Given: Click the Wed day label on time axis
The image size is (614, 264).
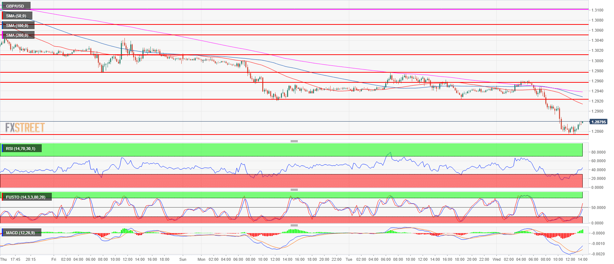Looking at the screenshot, I should [x=496, y=259].
